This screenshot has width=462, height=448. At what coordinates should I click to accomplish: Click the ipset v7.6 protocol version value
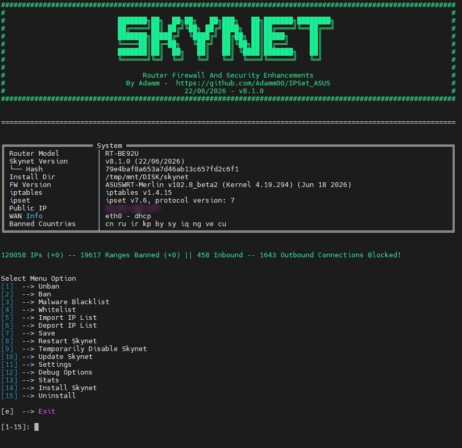(169, 200)
